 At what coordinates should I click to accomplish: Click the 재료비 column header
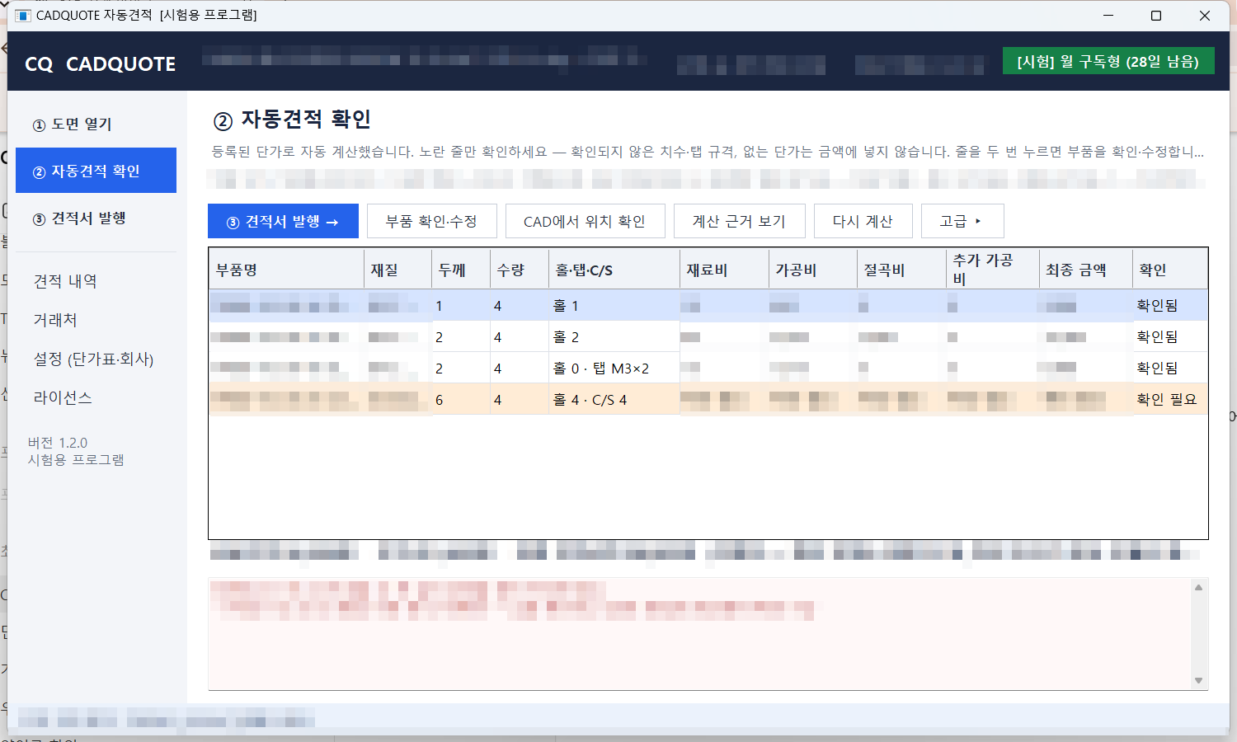tap(724, 270)
